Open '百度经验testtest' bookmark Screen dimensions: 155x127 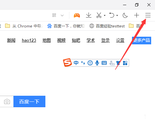click(x=107, y=26)
